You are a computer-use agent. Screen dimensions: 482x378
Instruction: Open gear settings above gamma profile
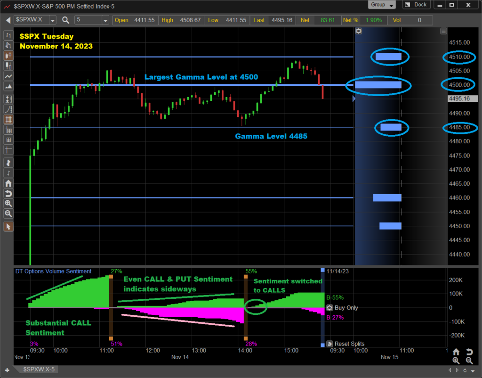pyautogui.click(x=359, y=31)
